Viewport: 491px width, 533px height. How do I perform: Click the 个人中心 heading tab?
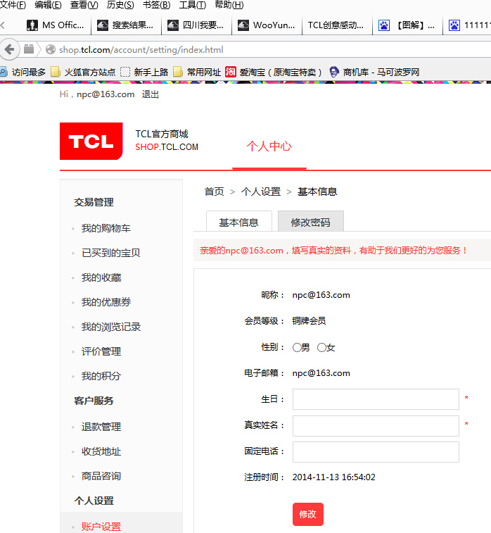[269, 146]
